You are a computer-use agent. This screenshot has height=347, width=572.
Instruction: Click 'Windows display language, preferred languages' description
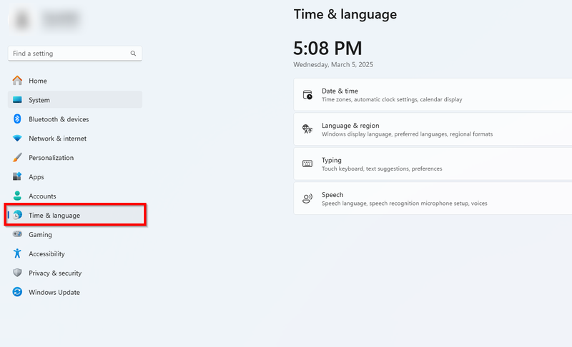coord(407,134)
